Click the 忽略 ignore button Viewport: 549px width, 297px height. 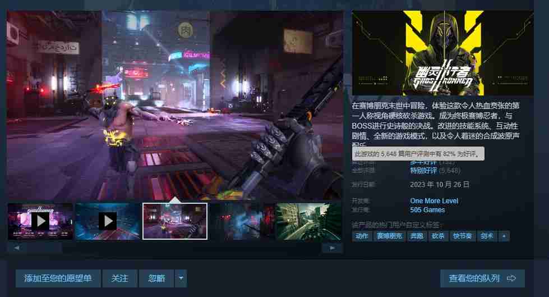click(x=156, y=278)
